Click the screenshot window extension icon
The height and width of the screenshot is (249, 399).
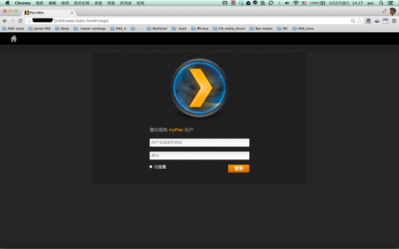(x=385, y=21)
